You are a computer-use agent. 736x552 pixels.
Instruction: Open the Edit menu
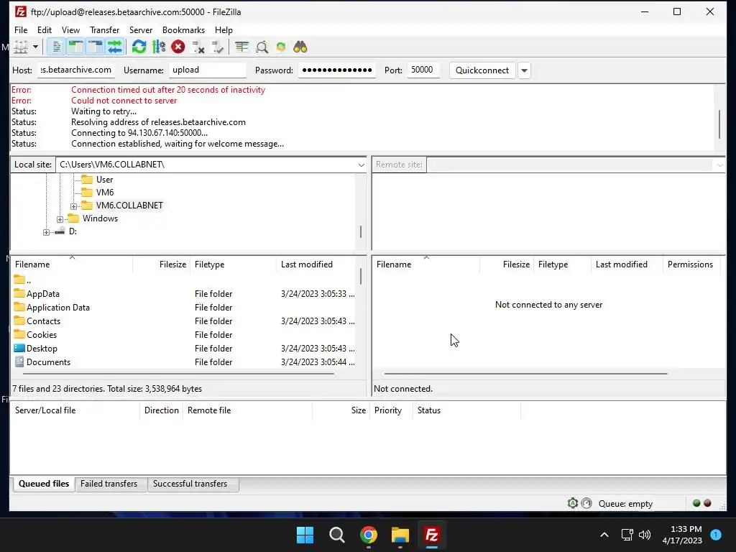pos(45,30)
